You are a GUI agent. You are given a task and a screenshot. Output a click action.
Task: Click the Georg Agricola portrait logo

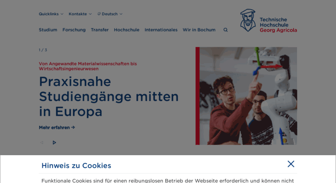(x=248, y=20)
